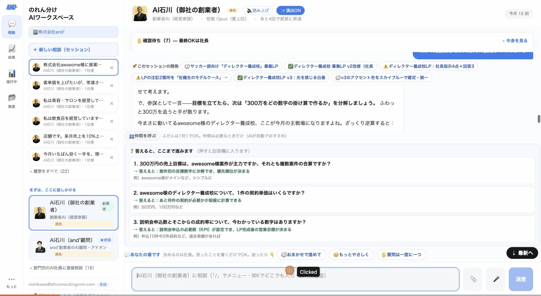
Task: Open v3のアクセント色をスカイブルーで確定 chip
Action: click(382, 78)
